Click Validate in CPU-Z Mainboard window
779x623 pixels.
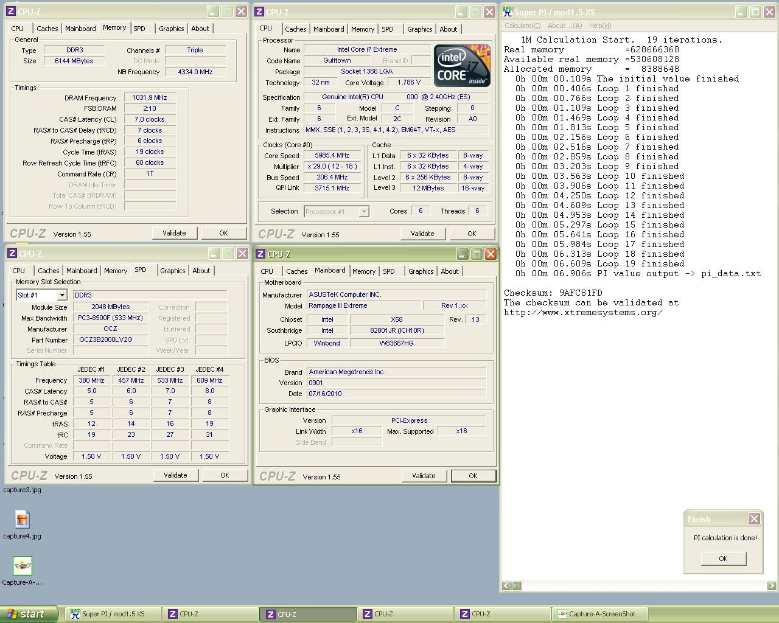click(x=424, y=476)
